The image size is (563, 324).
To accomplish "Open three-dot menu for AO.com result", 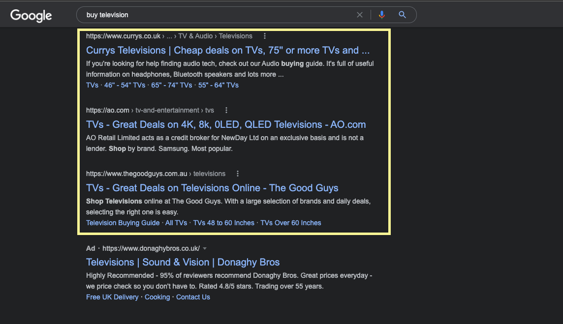I will tap(226, 110).
